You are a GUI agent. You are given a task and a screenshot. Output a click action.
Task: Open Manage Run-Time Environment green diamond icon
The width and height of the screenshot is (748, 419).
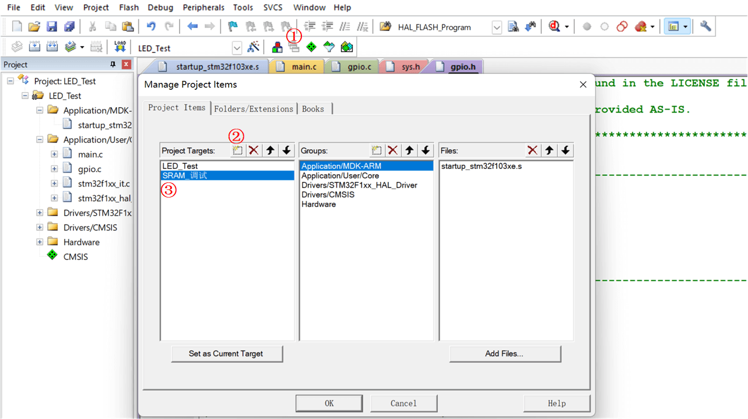(x=312, y=47)
